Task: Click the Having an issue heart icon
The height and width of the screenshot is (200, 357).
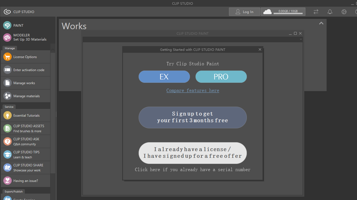Action: tap(8, 181)
